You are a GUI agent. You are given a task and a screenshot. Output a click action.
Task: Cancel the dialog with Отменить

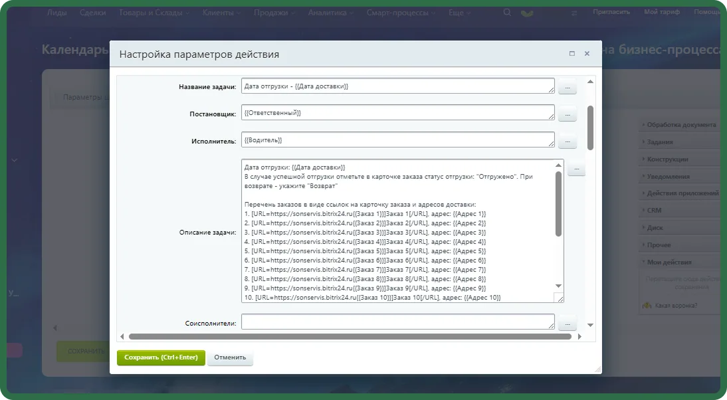click(230, 357)
